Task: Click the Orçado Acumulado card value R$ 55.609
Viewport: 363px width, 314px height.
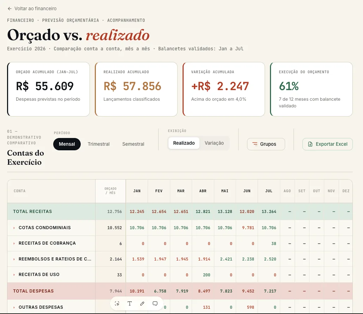Action: pyautogui.click(x=45, y=86)
